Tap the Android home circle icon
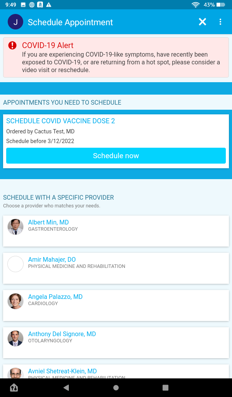The height and width of the screenshot is (397, 232). (x=116, y=388)
